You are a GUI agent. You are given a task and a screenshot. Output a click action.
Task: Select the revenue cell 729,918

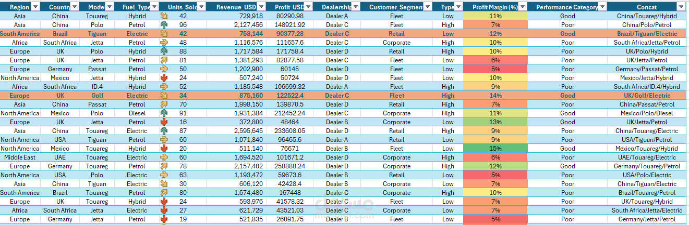click(x=237, y=16)
